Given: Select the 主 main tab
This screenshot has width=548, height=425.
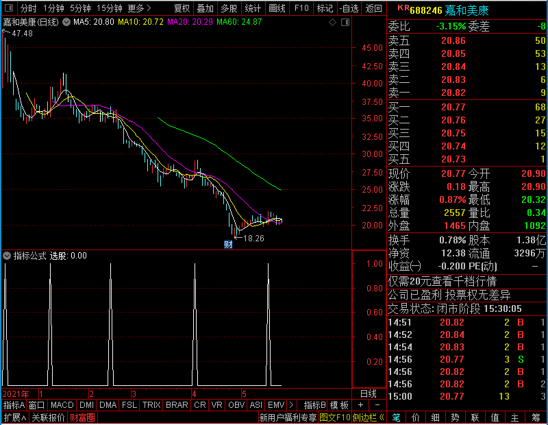Looking at the screenshot, I should [x=515, y=417].
